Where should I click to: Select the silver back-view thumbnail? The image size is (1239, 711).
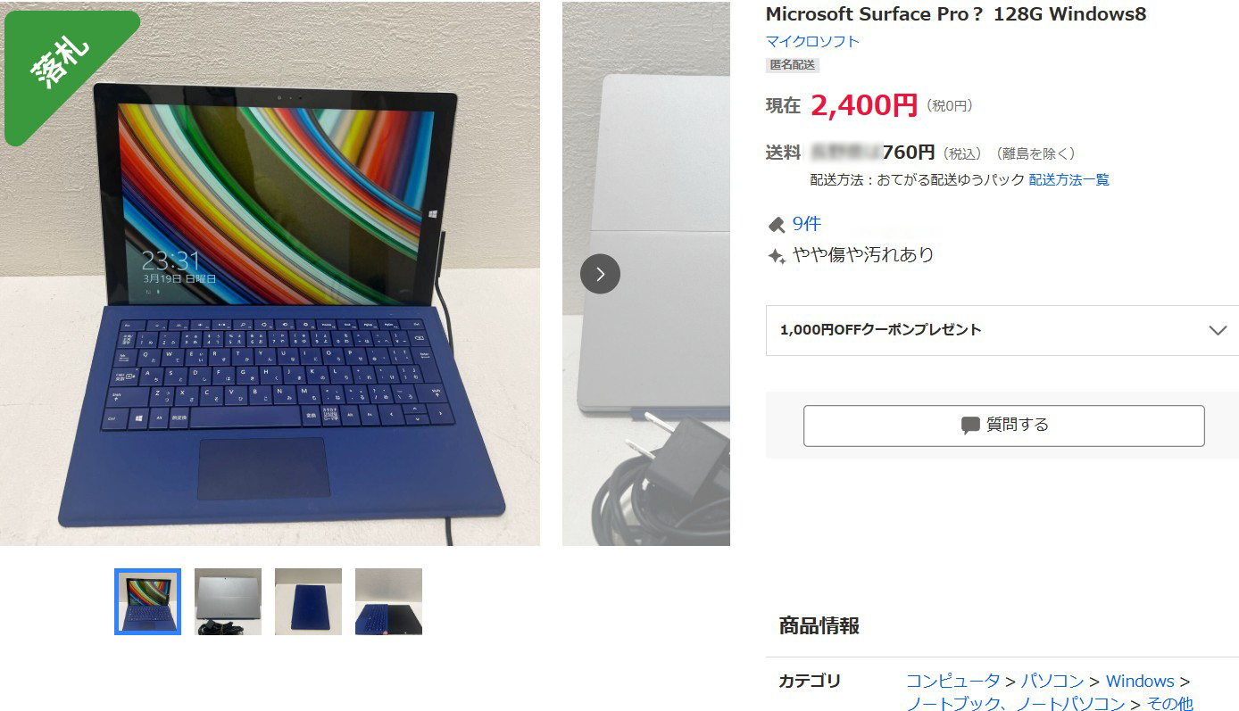(x=228, y=601)
